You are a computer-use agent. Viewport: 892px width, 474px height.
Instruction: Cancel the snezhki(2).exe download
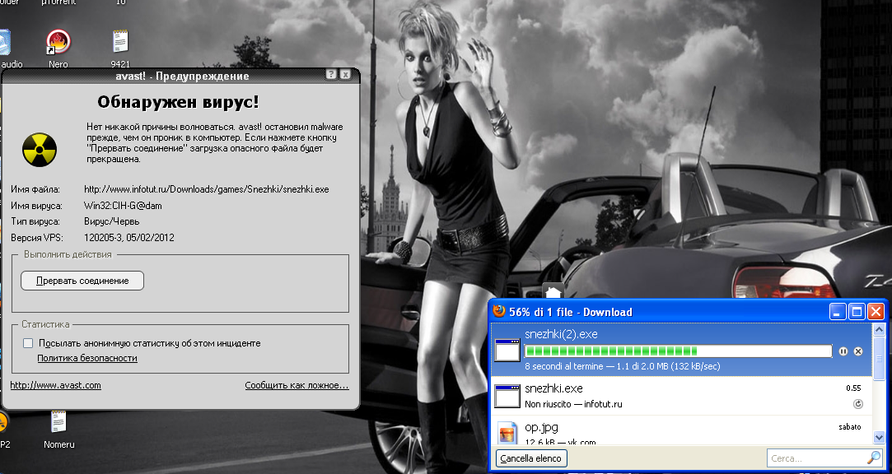pos(858,351)
